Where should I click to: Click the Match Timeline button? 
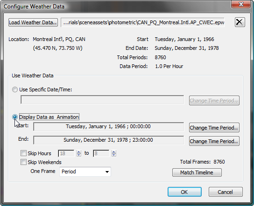point(197,172)
